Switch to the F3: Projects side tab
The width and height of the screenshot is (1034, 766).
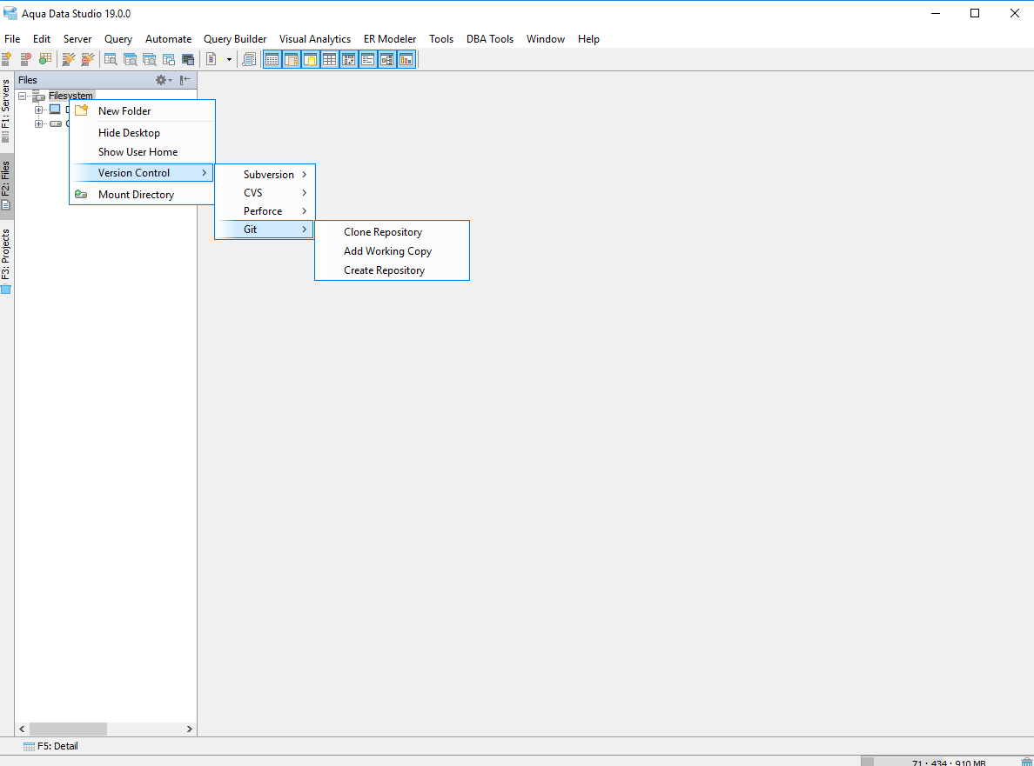[6, 260]
